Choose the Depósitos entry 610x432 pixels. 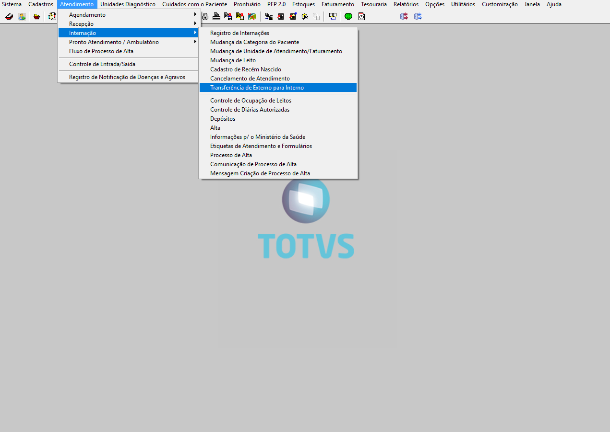coord(278,119)
